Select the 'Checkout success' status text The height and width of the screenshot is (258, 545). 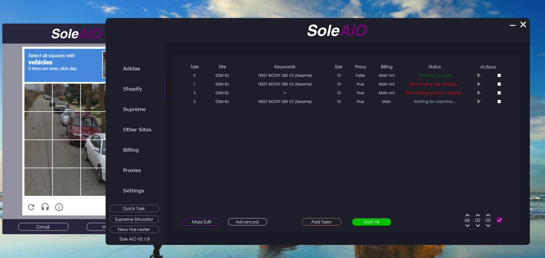pos(434,75)
